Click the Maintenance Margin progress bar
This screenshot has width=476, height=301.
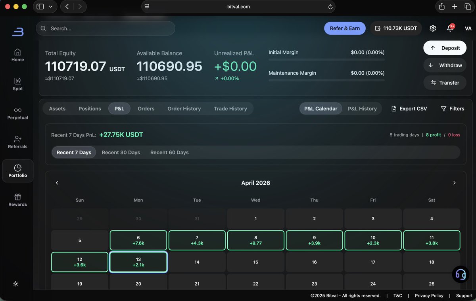point(326,80)
